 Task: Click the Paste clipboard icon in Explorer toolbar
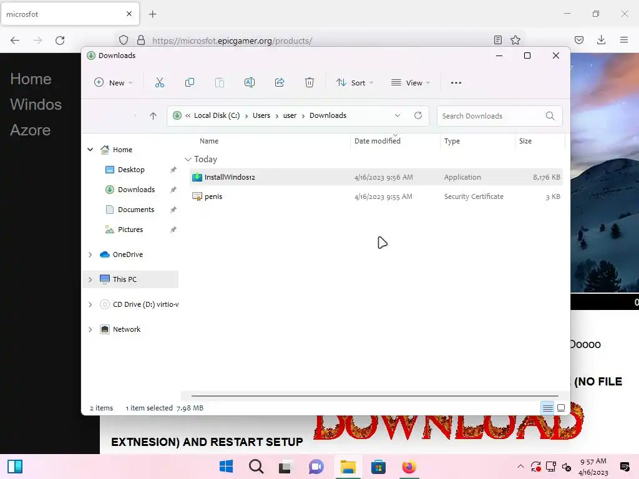tap(219, 83)
